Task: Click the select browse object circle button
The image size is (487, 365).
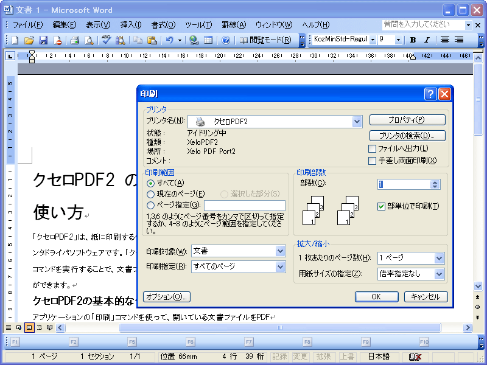Action: click(478, 307)
